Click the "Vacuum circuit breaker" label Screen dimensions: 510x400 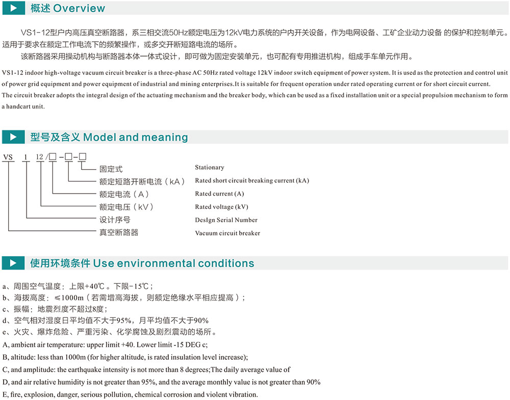click(227, 233)
